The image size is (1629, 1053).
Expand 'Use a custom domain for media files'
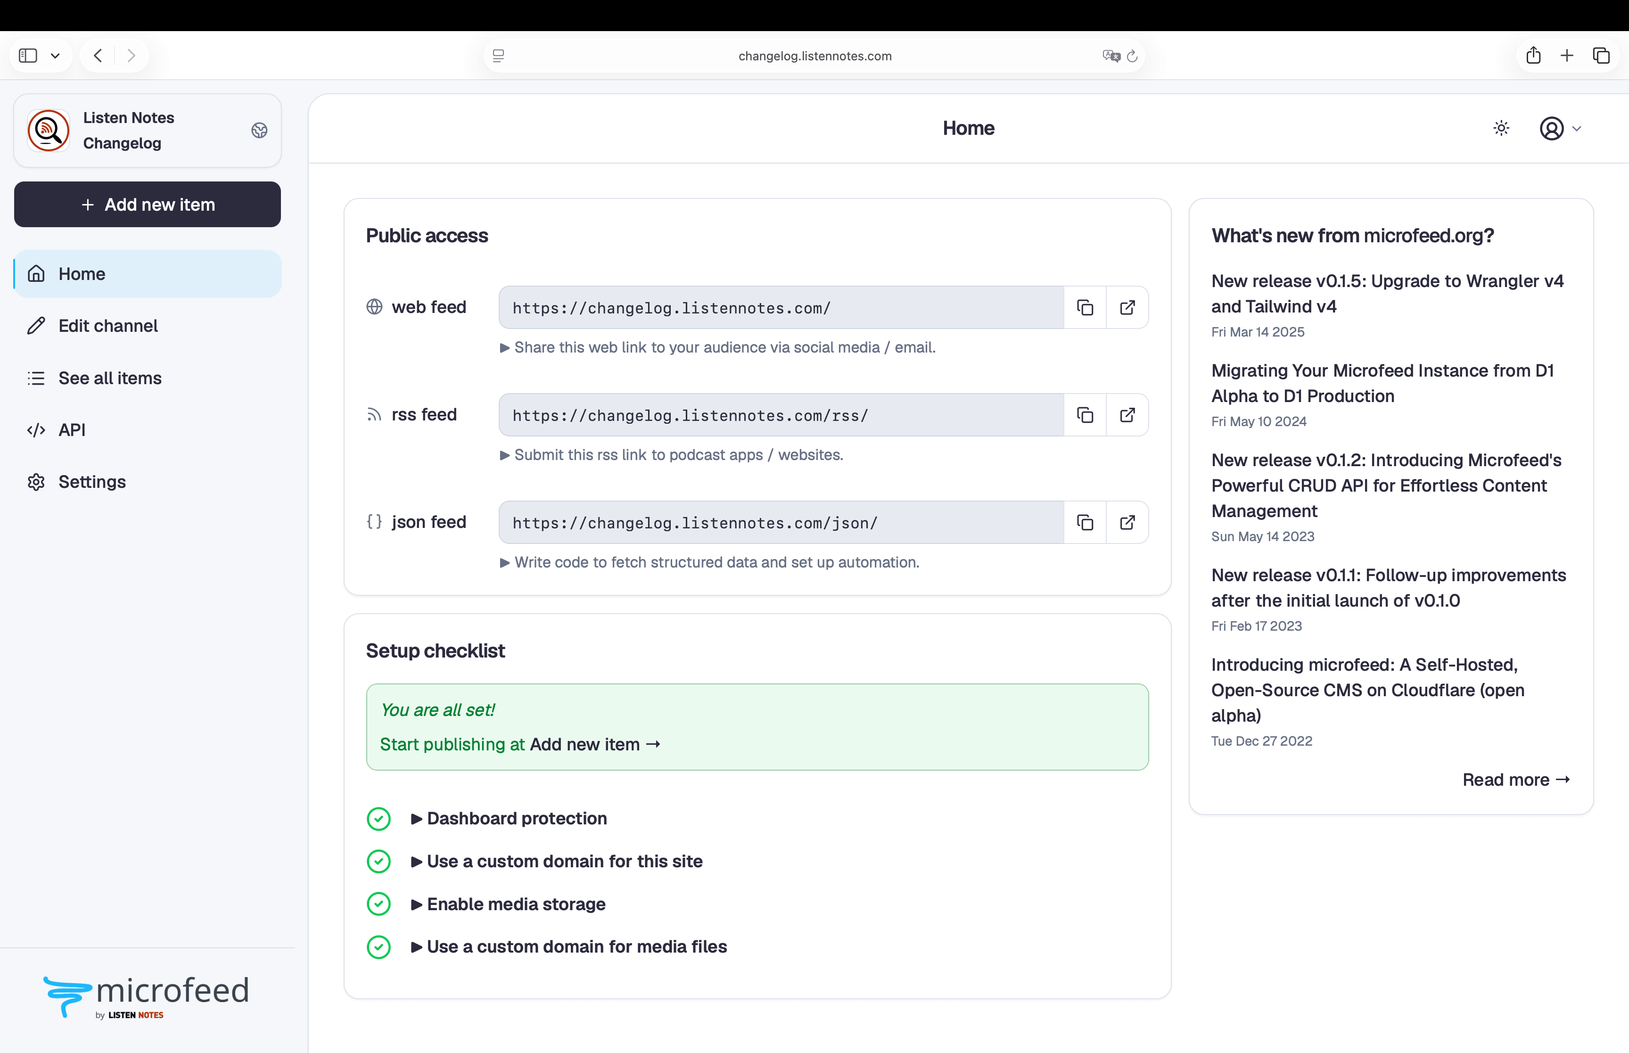coord(569,947)
